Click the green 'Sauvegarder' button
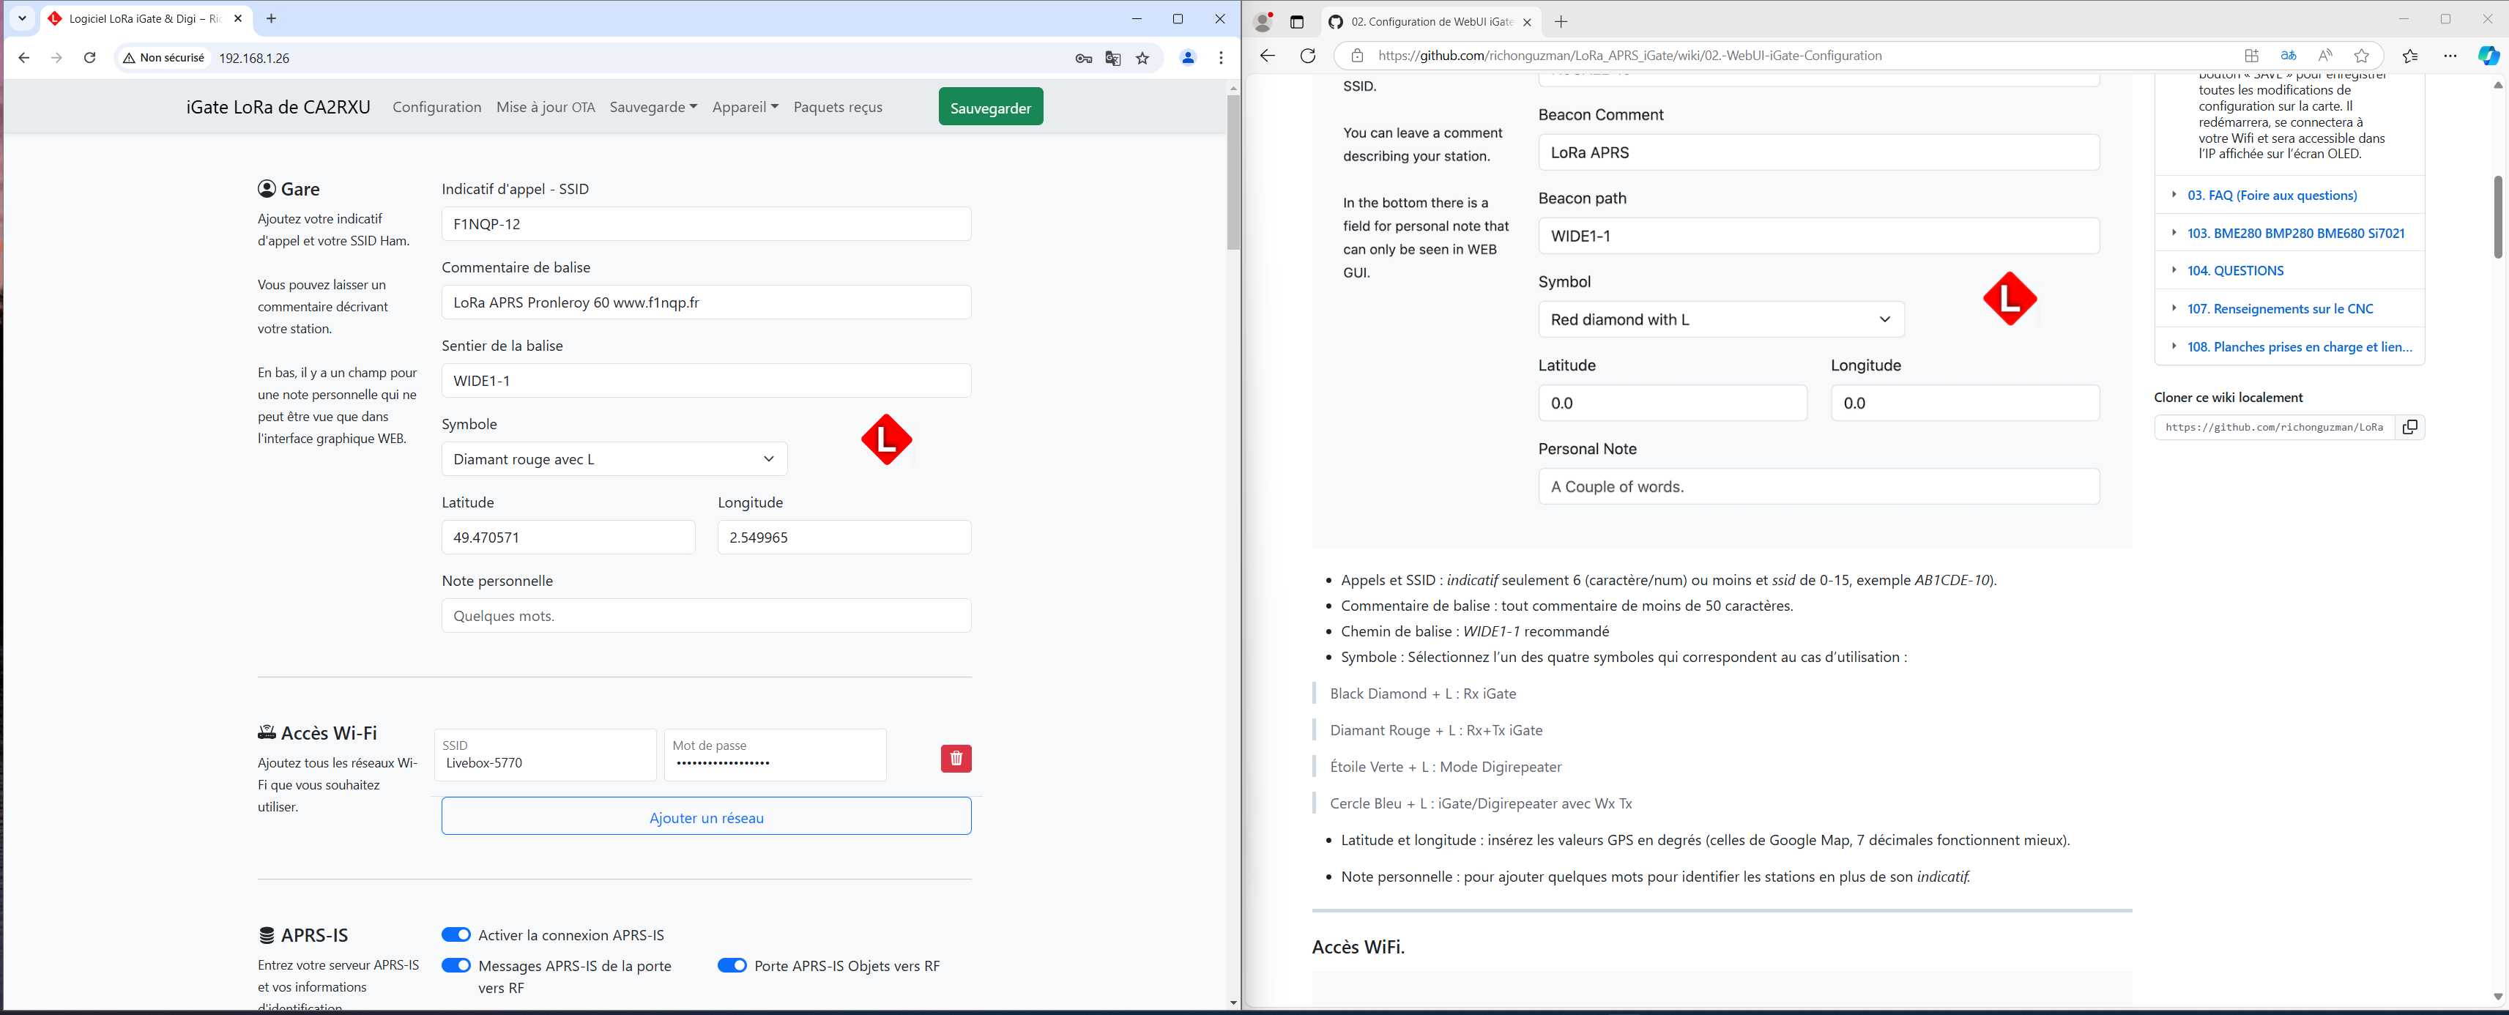 991,107
